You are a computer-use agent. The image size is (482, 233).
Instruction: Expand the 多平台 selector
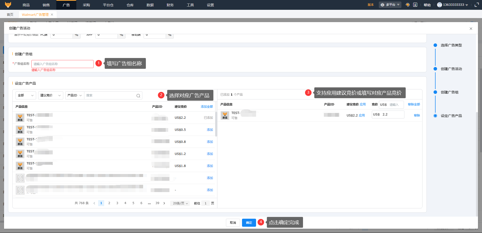point(390,5)
